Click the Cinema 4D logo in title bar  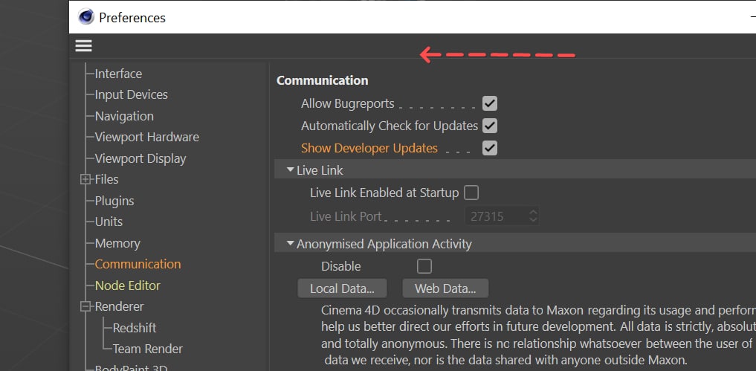click(85, 17)
